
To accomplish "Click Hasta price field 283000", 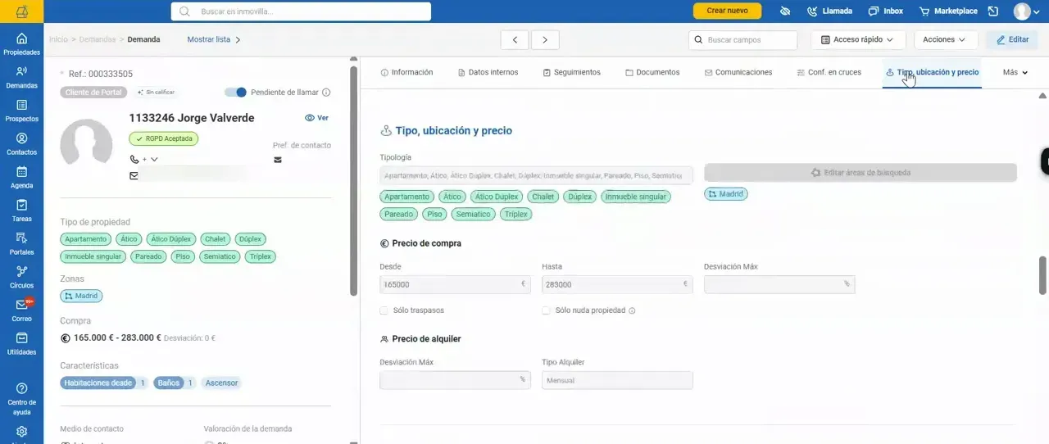I will (x=617, y=284).
